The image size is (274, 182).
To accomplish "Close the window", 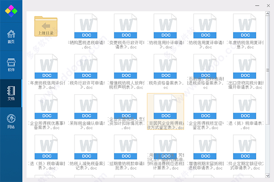I will [x=268, y=5].
